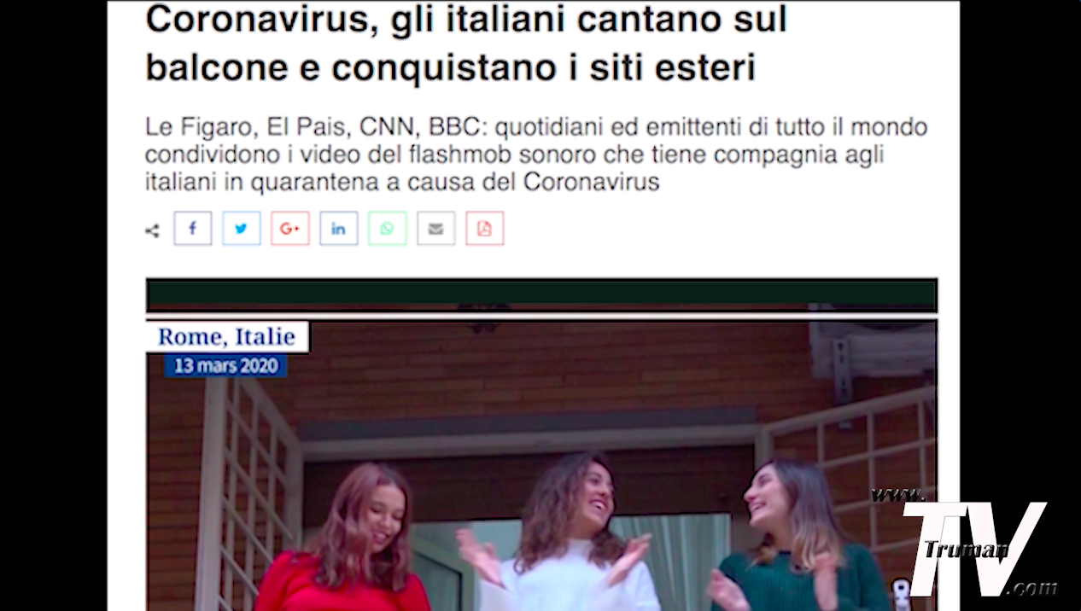Send the article through WhatsApp icon
Image resolution: width=1081 pixels, height=611 pixels.
[387, 229]
